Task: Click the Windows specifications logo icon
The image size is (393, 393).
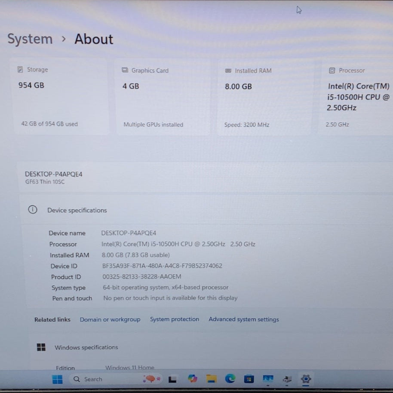Action: click(x=41, y=347)
